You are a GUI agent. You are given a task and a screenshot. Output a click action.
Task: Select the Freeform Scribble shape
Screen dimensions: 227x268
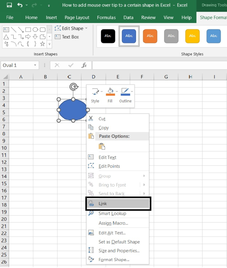pos(6,44)
